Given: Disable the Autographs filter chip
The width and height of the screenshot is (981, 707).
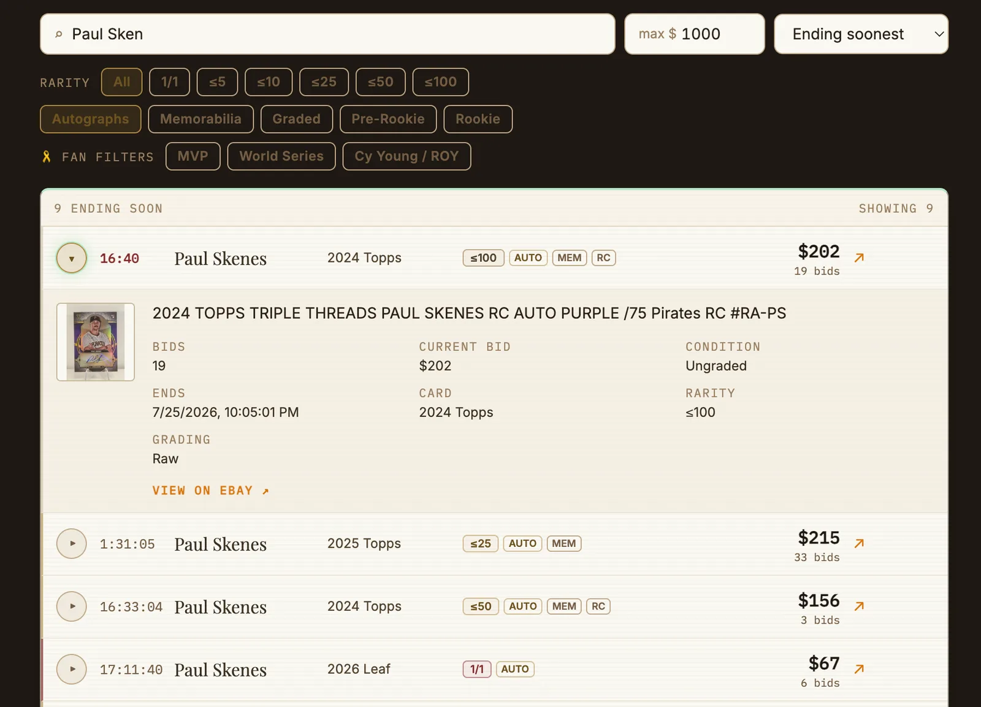Looking at the screenshot, I should click(91, 119).
